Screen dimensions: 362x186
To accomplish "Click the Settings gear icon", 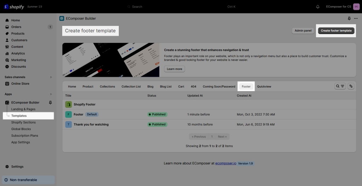I will point(7,167).
